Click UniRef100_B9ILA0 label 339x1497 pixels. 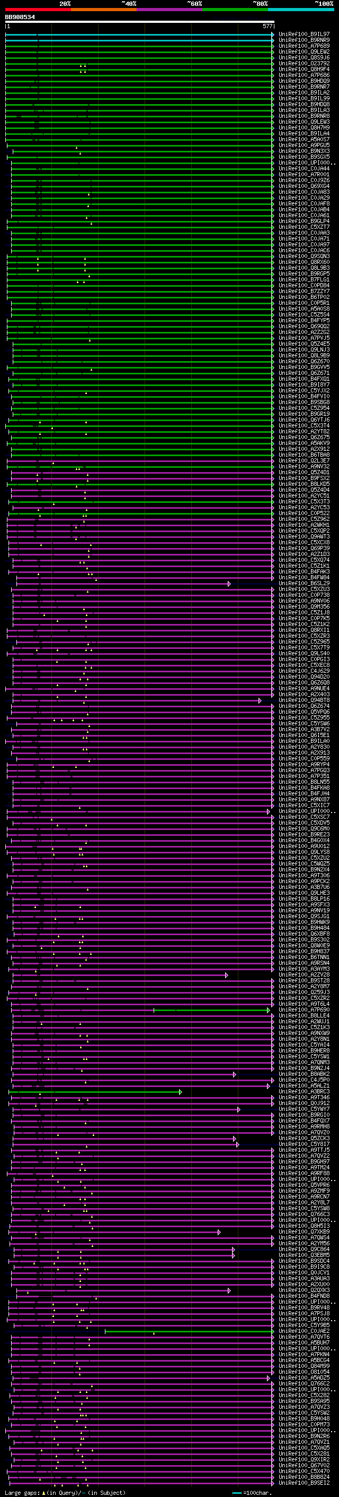pyautogui.click(x=304, y=741)
